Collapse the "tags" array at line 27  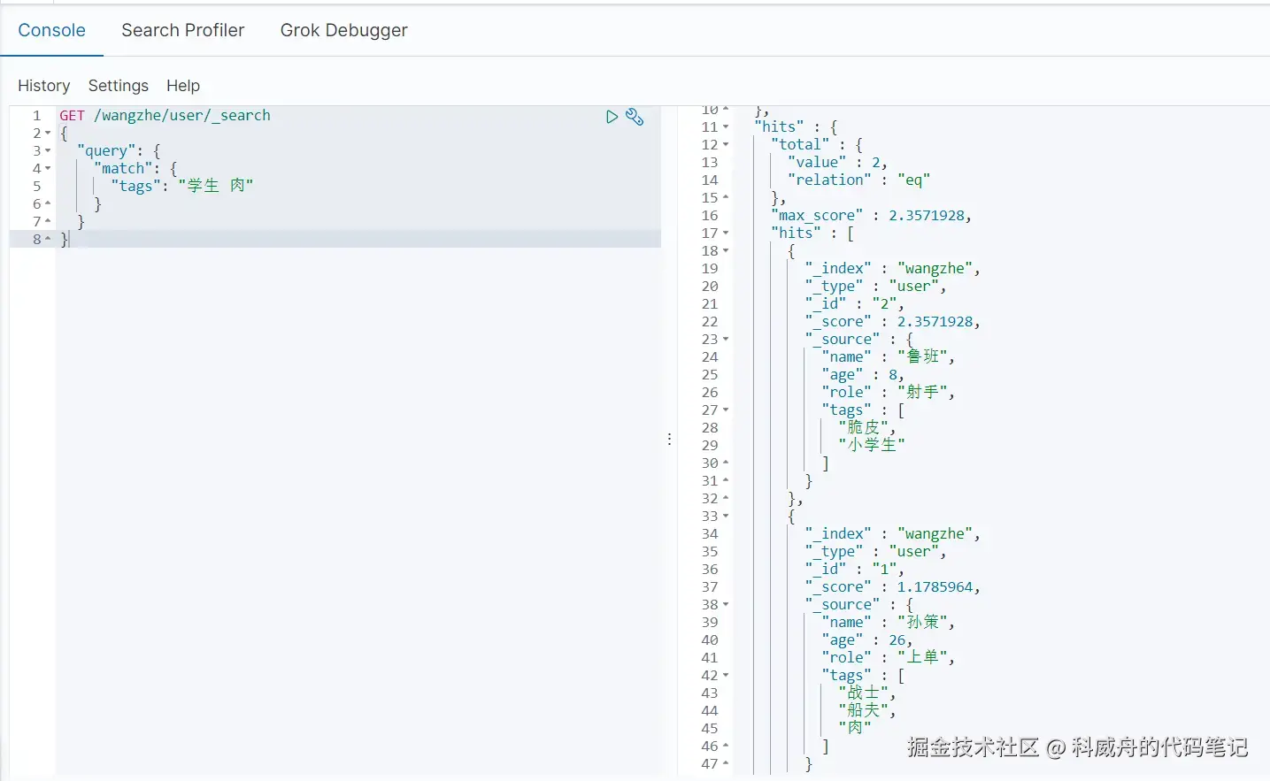coord(726,410)
